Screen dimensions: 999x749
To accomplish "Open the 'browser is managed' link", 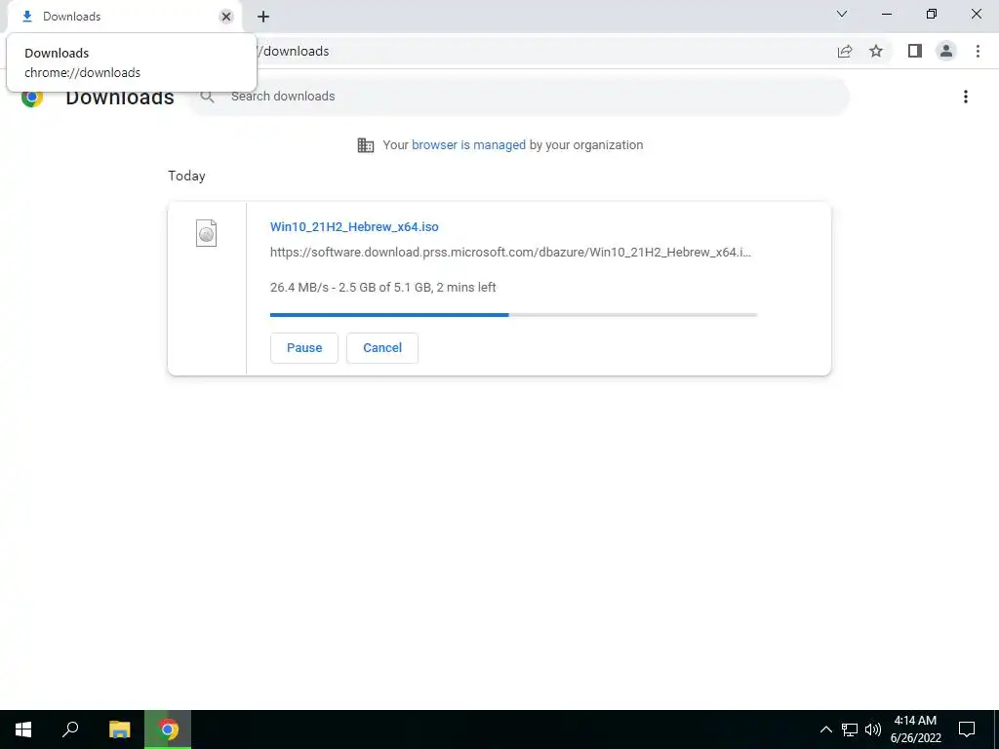I will [x=468, y=144].
